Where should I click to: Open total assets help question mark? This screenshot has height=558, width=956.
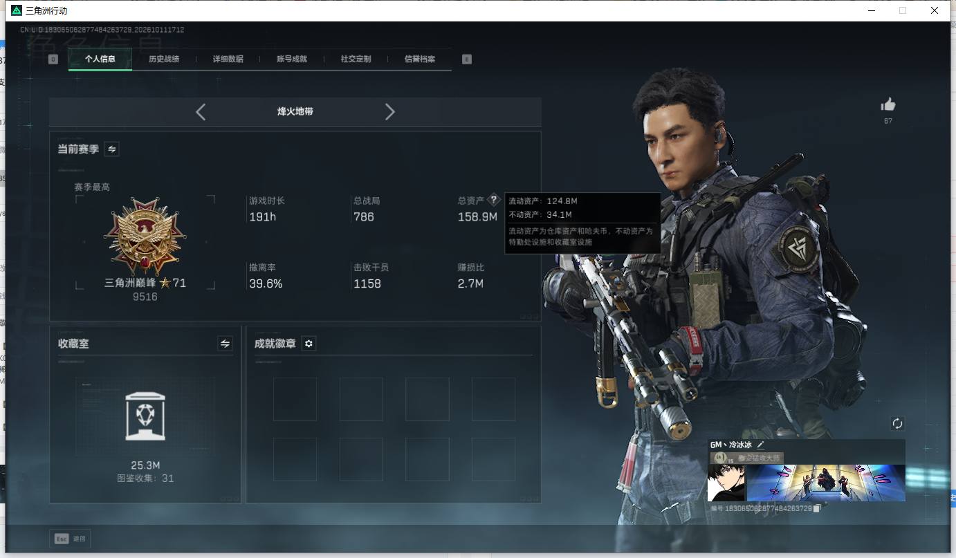pyautogui.click(x=493, y=200)
